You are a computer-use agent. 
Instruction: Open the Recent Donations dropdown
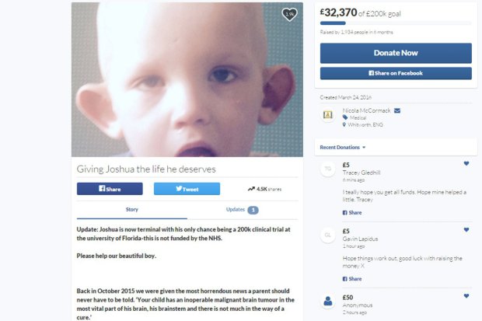pos(342,147)
